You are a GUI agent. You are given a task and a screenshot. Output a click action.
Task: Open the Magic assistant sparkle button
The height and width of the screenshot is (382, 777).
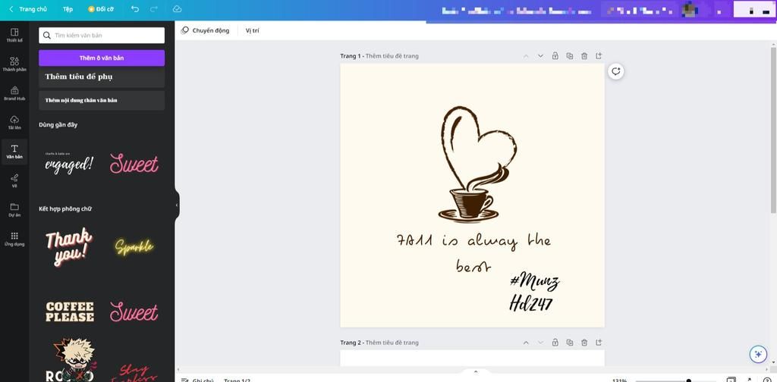(758, 354)
